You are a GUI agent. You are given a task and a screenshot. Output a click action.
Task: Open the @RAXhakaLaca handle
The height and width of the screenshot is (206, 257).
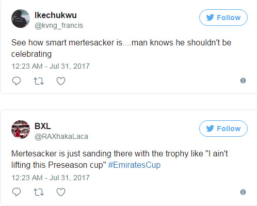61,136
